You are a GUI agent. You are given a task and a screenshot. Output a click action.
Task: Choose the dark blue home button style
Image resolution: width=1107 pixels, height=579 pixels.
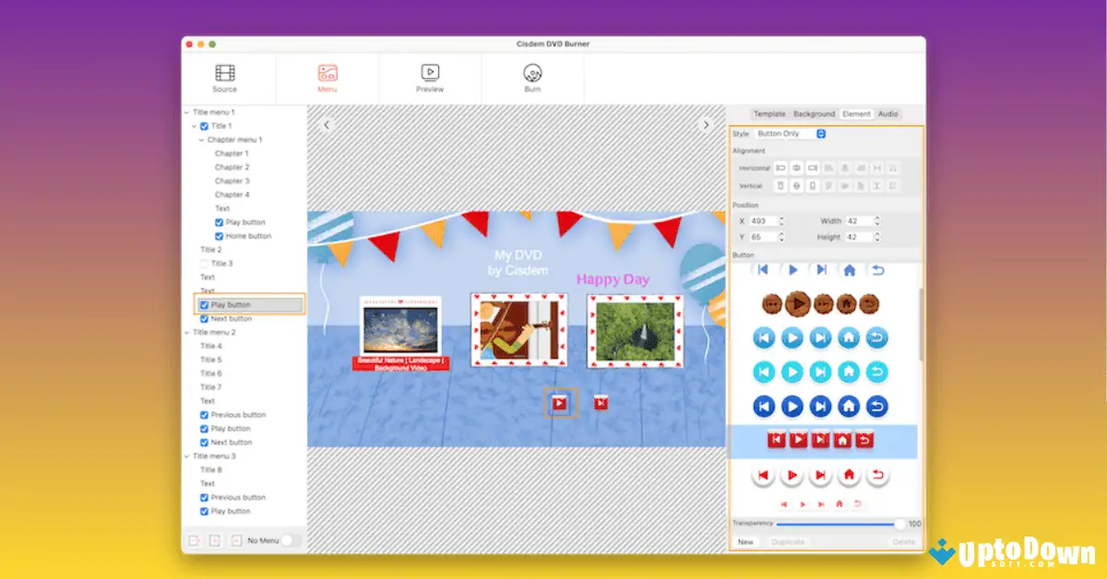click(849, 406)
